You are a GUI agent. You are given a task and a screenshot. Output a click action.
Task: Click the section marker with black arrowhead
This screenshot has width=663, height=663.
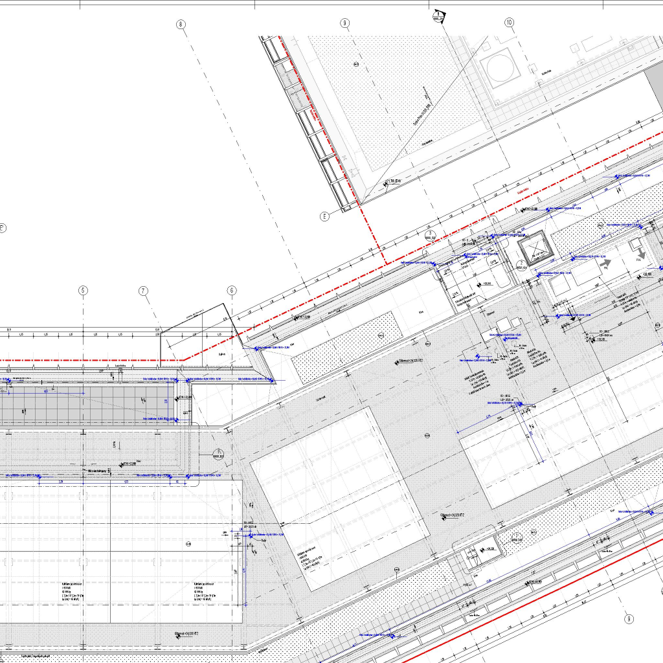438,14
